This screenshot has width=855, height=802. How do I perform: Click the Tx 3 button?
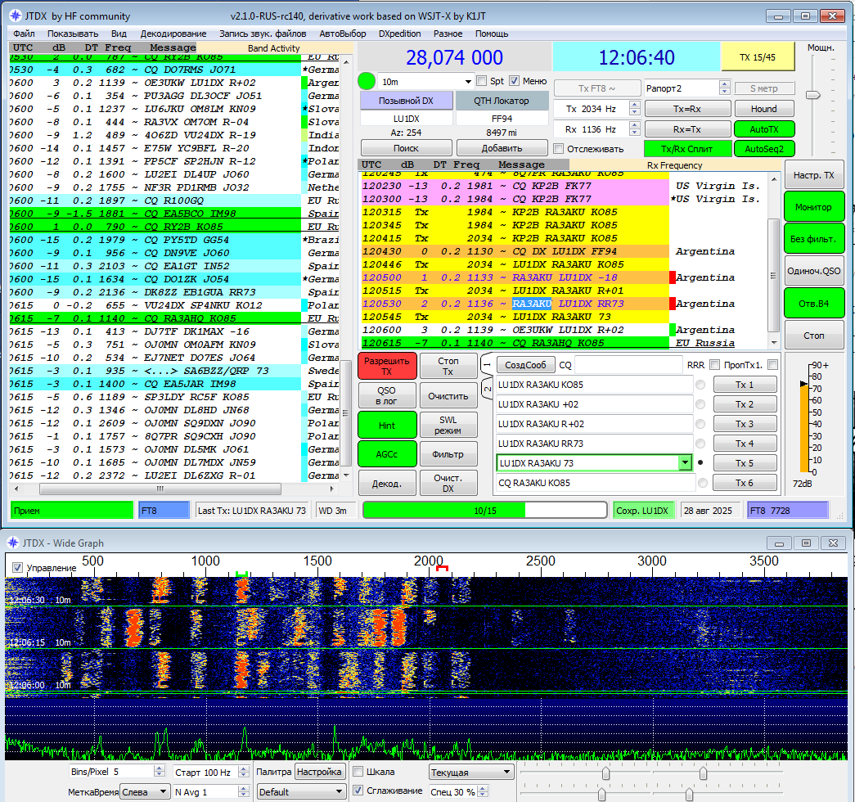pos(745,424)
